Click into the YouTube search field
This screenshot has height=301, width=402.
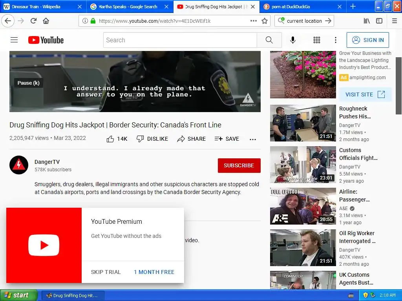coord(180,40)
